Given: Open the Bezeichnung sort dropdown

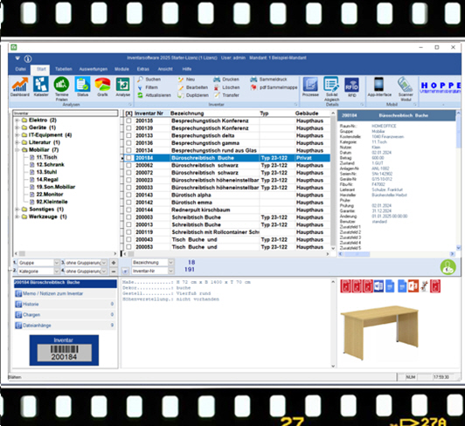Looking at the screenshot, I should [x=170, y=263].
